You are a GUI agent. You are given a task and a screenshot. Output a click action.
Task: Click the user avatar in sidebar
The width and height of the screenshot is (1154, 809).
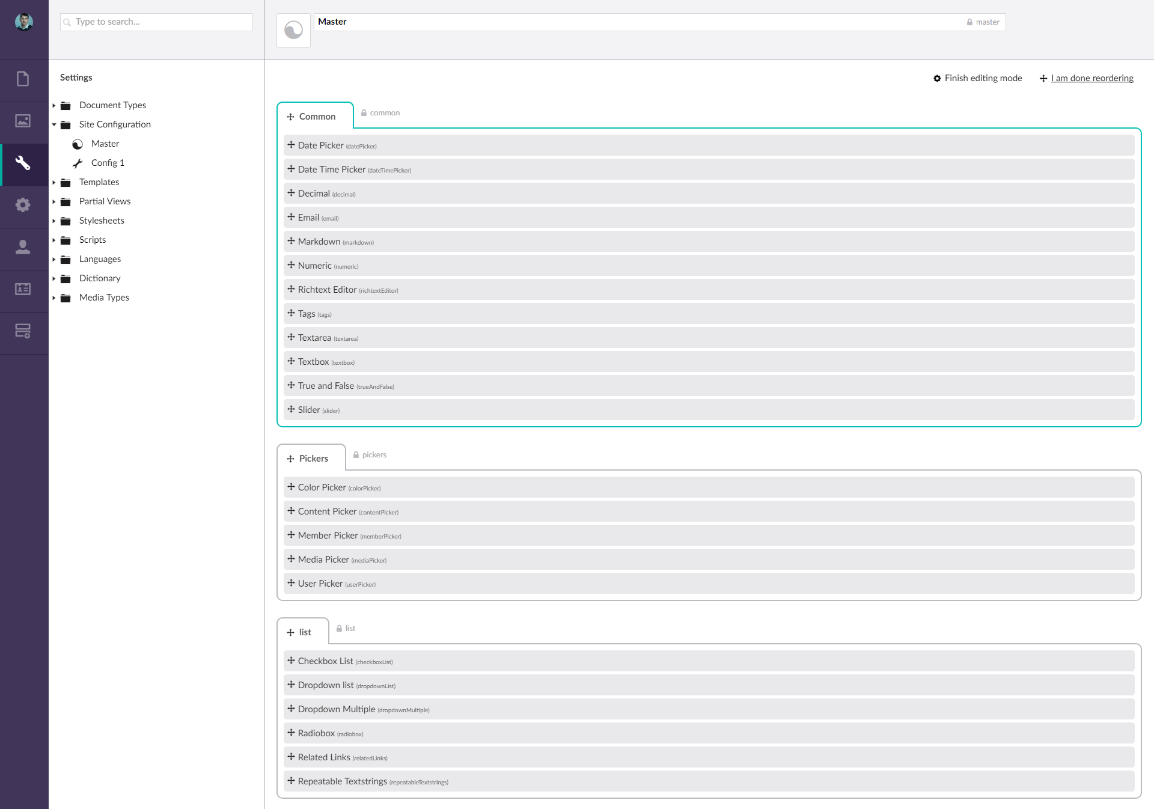click(x=24, y=22)
